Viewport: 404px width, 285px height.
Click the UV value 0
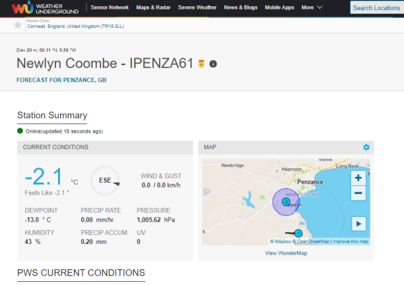(138, 241)
